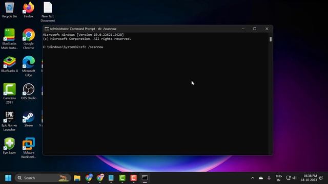Open File Explorer from the taskbar
328x184 pixels.
click(77, 178)
